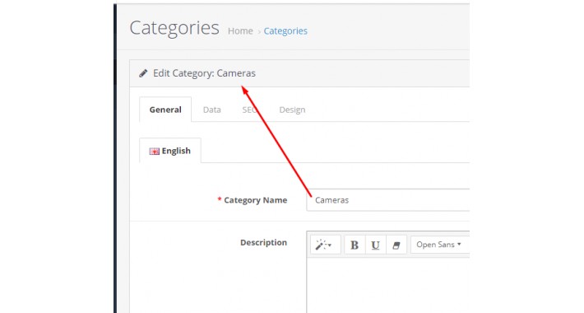The image size is (584, 313).
Task: Click the pencil icon beside Edit Category
Action: [x=143, y=73]
